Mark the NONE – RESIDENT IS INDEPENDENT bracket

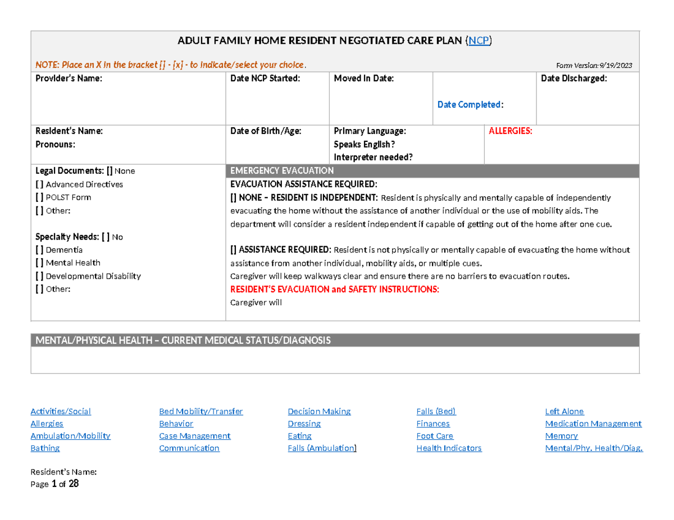[233, 197]
